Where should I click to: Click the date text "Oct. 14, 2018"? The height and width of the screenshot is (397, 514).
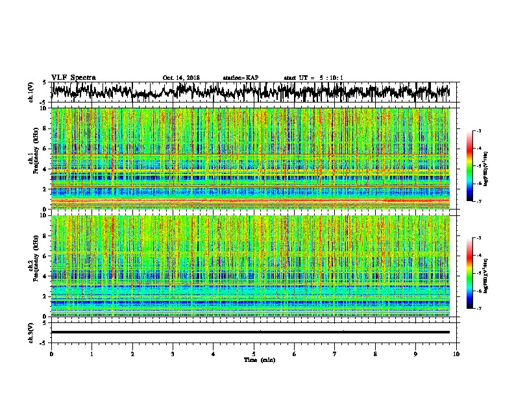point(181,78)
